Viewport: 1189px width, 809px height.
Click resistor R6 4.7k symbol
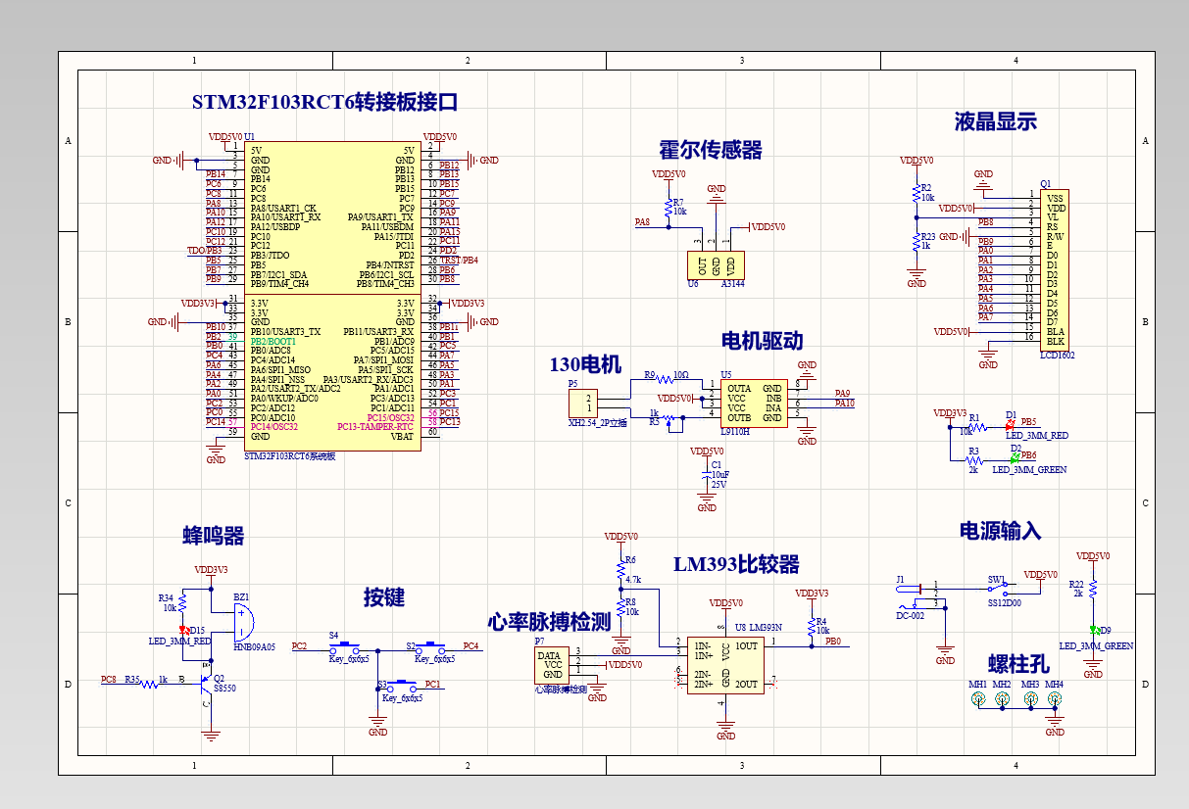point(620,569)
